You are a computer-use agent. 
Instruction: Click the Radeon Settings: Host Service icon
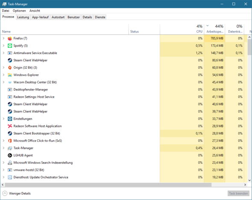tap(10, 97)
